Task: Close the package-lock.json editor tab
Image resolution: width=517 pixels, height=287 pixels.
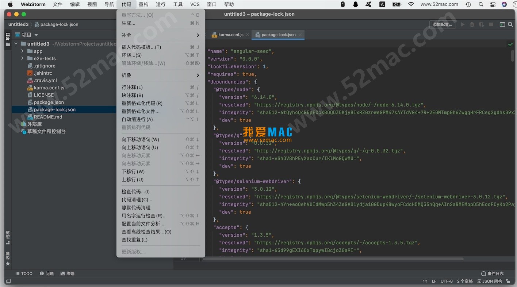Action: [300, 35]
